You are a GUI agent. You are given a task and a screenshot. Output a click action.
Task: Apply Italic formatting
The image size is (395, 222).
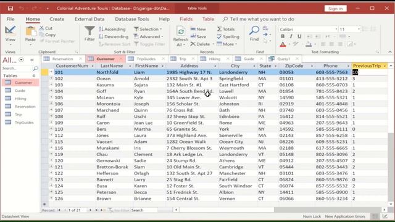click(x=291, y=36)
